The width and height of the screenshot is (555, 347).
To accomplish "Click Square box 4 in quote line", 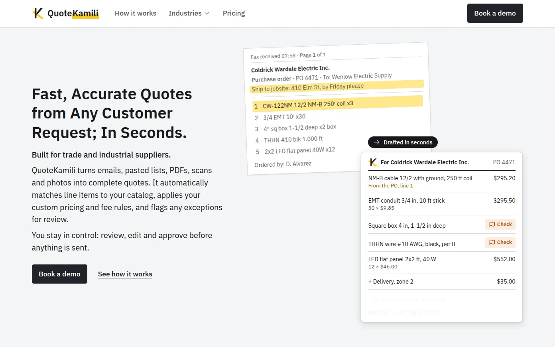I will pyautogui.click(x=407, y=226).
